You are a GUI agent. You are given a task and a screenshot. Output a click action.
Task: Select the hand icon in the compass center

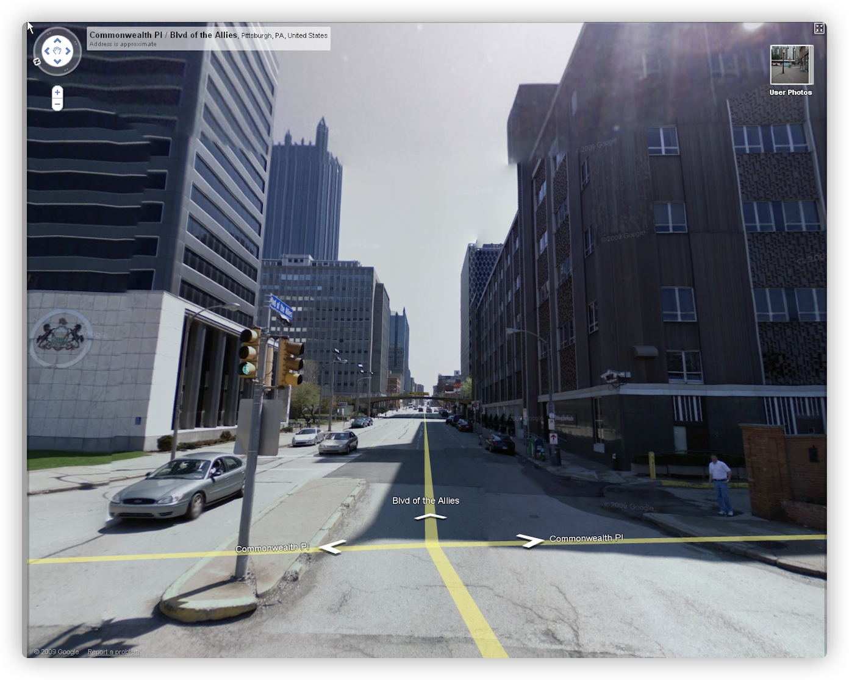[x=57, y=51]
